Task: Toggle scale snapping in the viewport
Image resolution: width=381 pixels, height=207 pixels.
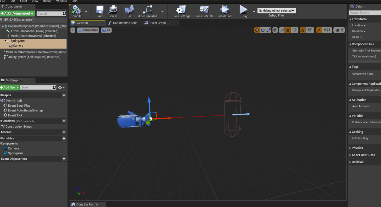Action: [318, 30]
